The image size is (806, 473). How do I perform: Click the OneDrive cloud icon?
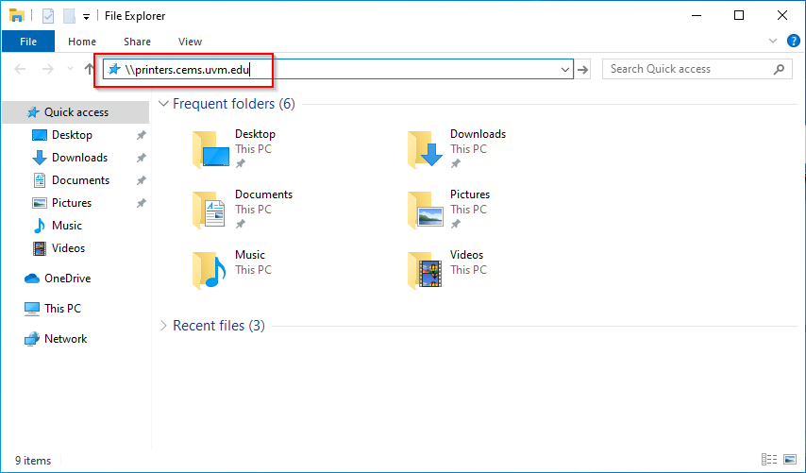click(32, 279)
